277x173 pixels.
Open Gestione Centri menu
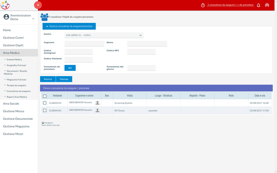click(13, 38)
